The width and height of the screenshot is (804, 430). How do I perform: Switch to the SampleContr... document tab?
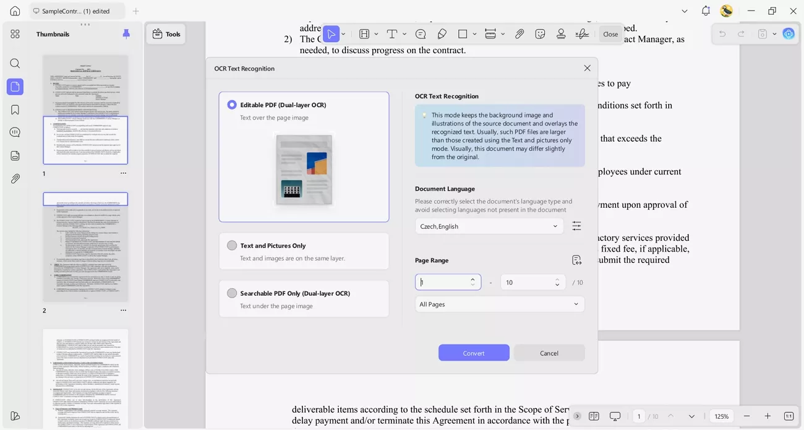click(75, 11)
